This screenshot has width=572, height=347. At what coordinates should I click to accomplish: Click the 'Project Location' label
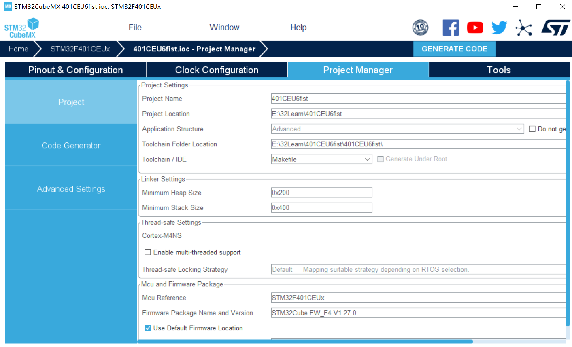(x=166, y=114)
